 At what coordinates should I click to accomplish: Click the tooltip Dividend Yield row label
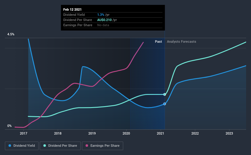pyautogui.click(x=74, y=15)
